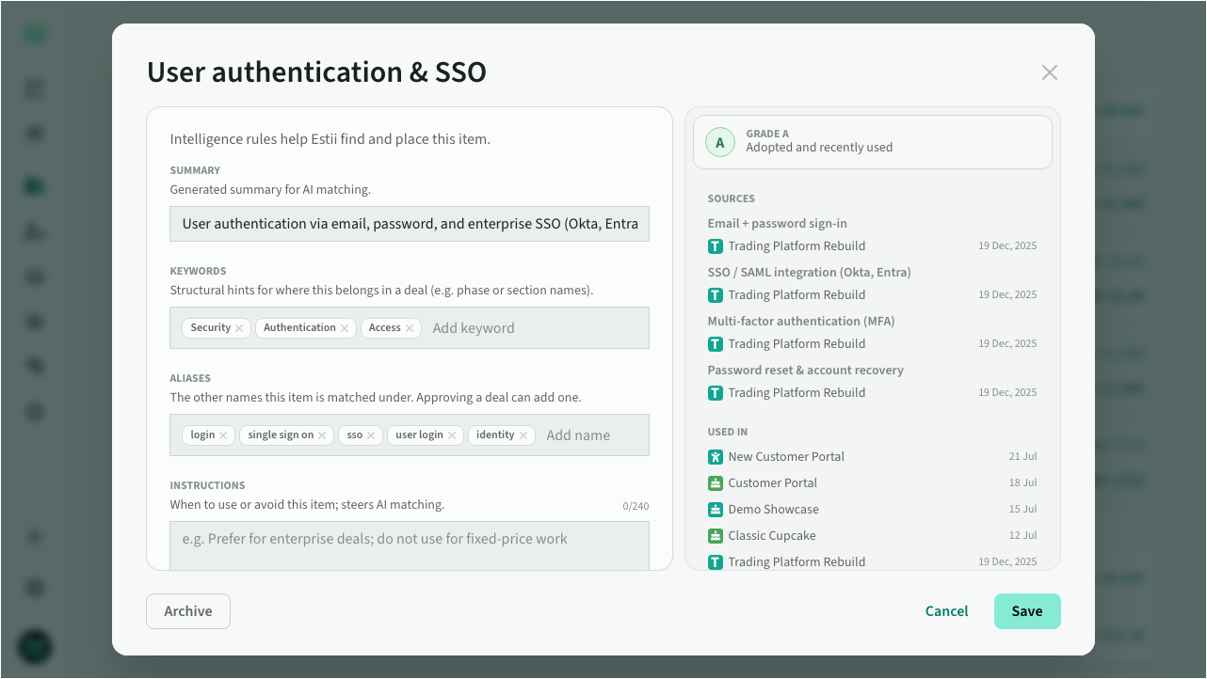
Task: Delete the login alias chip
Action: tap(223, 435)
